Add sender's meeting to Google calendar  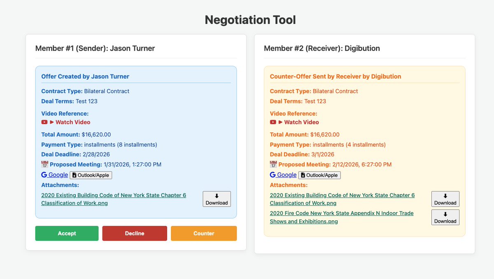(54, 175)
